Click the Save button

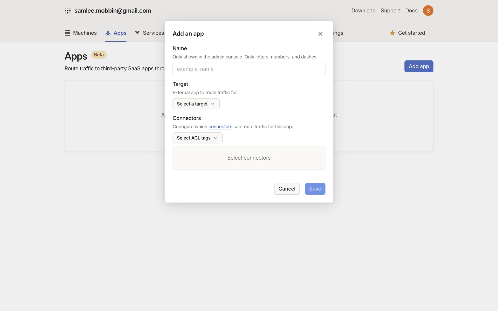coord(315,189)
